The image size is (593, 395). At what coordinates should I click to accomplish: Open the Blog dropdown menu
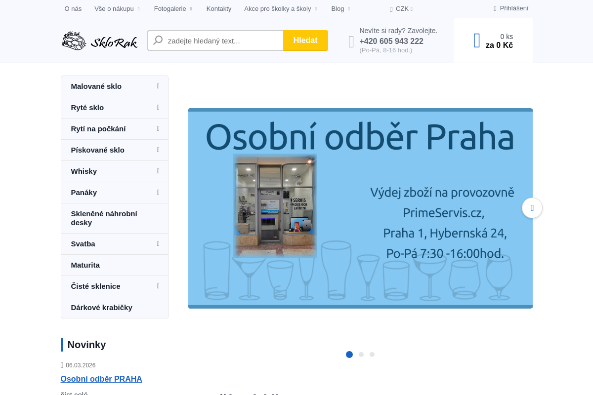(340, 9)
